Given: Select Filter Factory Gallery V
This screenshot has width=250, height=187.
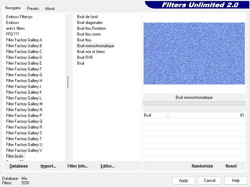Looking at the screenshot, I should click(24, 150).
